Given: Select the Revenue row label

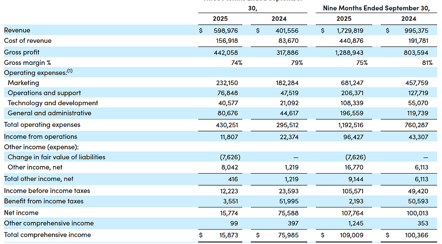Looking at the screenshot, I should click(x=17, y=30).
